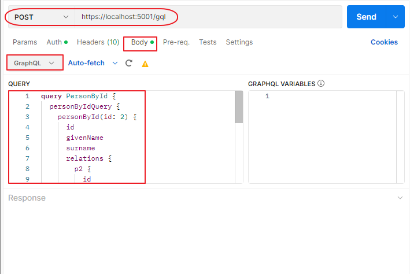Switch to the Auth tab
The width and height of the screenshot is (410, 274).
coord(57,42)
